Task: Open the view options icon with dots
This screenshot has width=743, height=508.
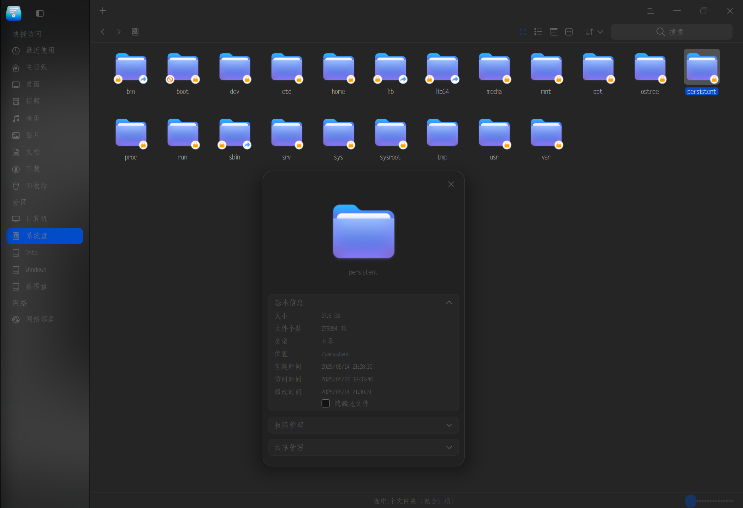Action: (569, 32)
